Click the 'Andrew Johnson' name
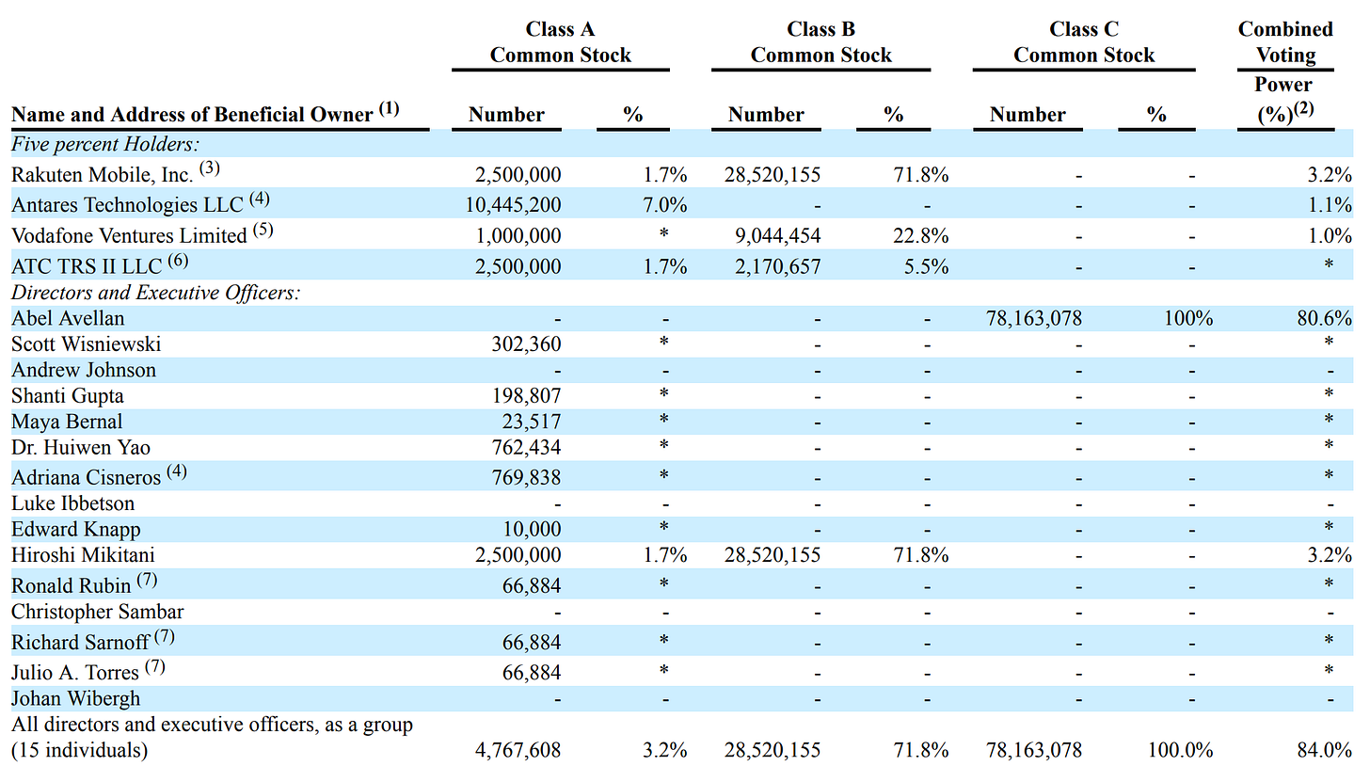This screenshot has width=1370, height=782. click(84, 370)
